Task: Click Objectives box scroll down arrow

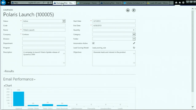Action: [134, 63]
